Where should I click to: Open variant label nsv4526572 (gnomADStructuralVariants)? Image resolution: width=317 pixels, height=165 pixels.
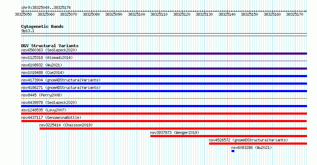point(248,140)
